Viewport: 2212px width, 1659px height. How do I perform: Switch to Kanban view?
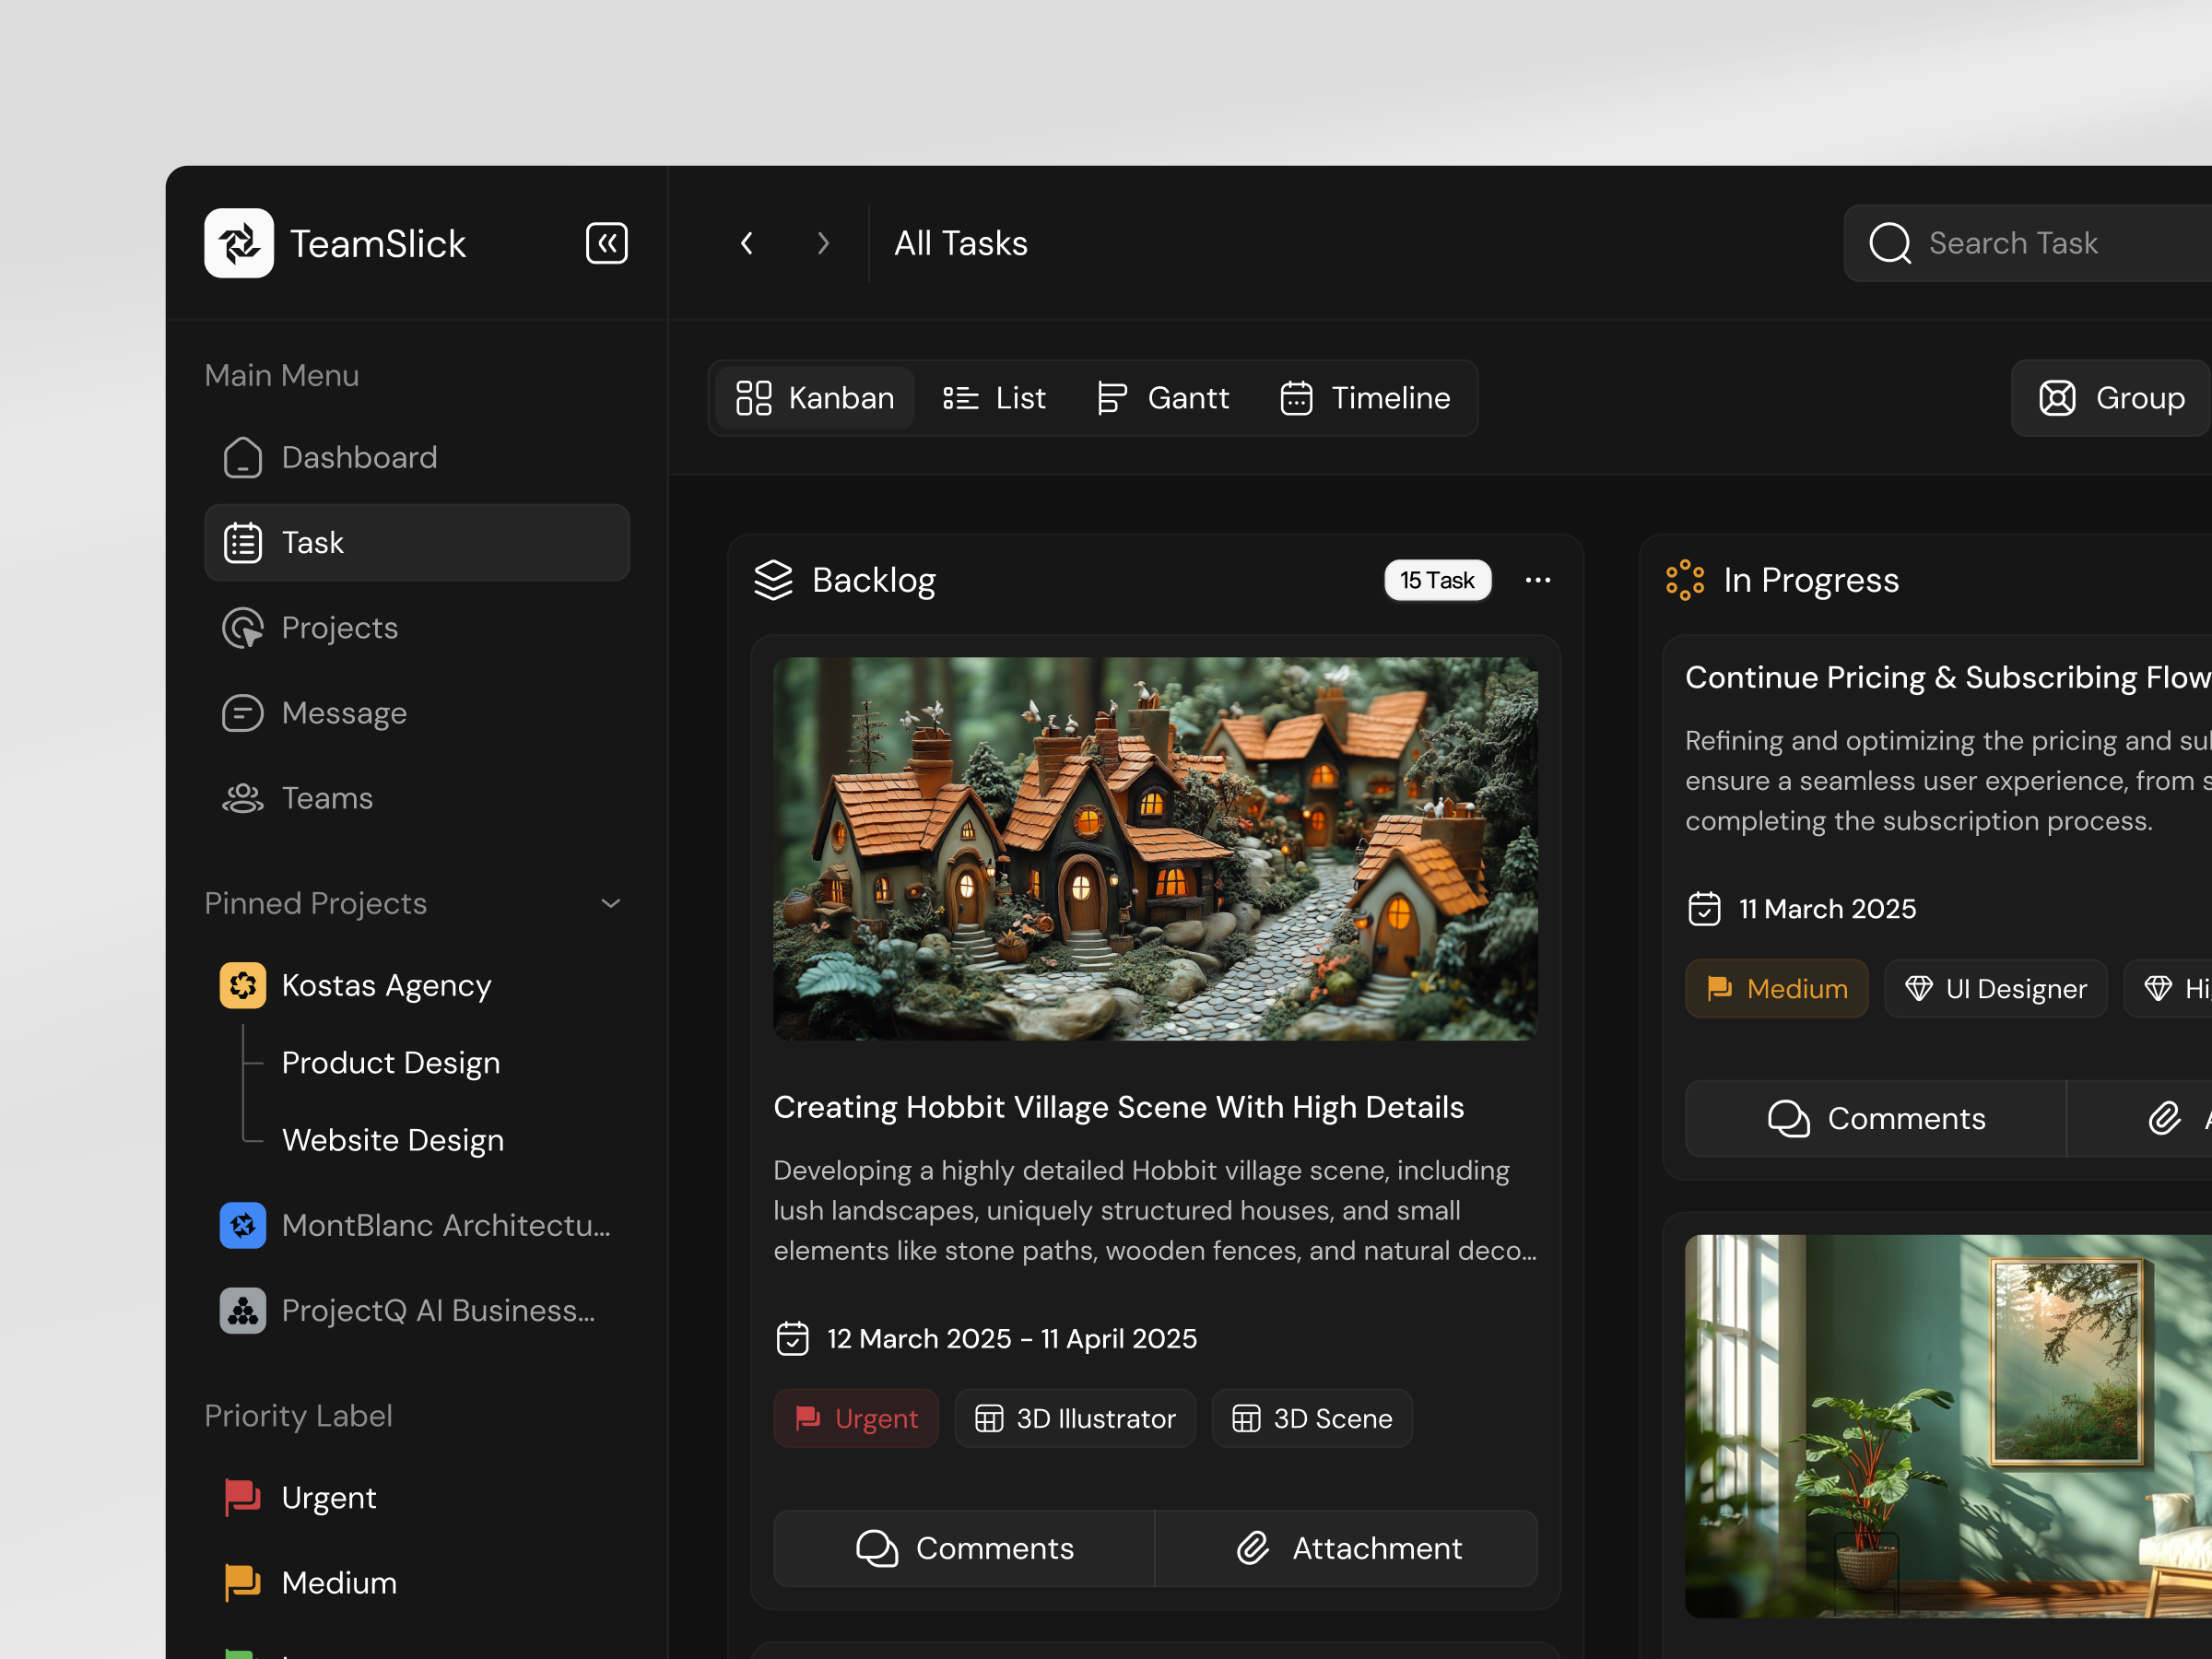pos(815,398)
